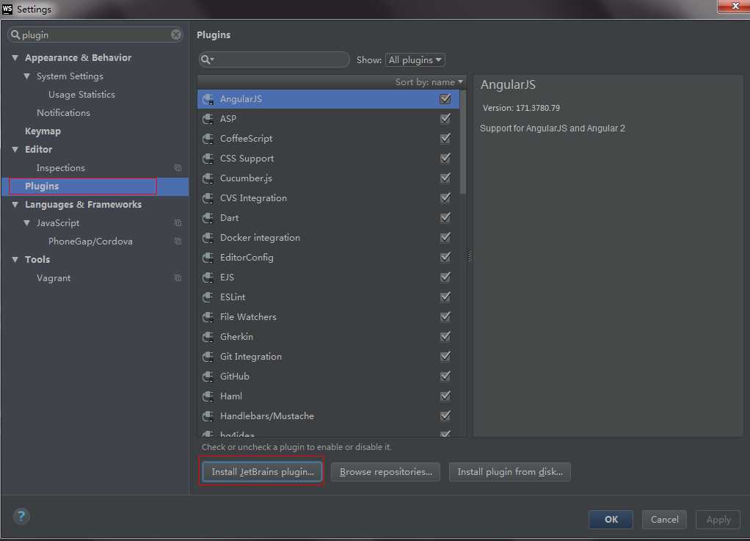This screenshot has width=750, height=541.
Task: Click the CSS Support plugin icon
Action: tap(208, 159)
